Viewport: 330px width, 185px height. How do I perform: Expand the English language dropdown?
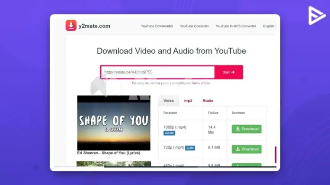pos(269,26)
